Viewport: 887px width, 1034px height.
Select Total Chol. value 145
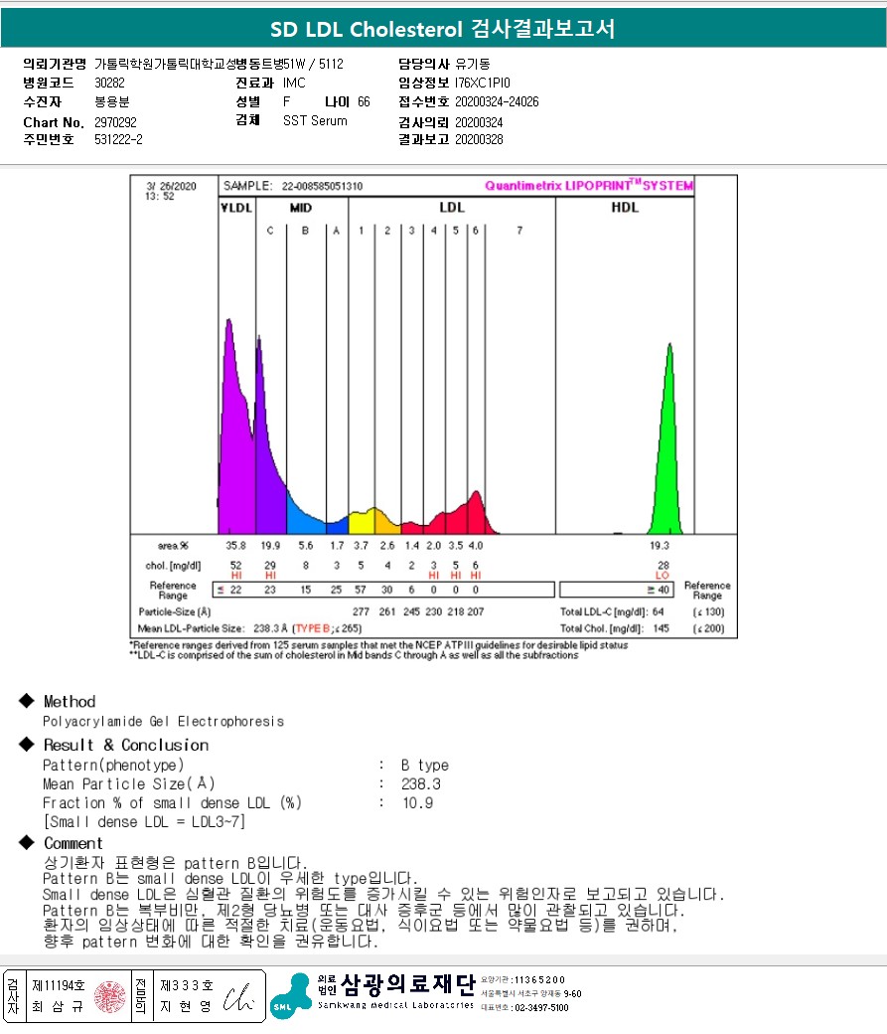[x=661, y=628]
